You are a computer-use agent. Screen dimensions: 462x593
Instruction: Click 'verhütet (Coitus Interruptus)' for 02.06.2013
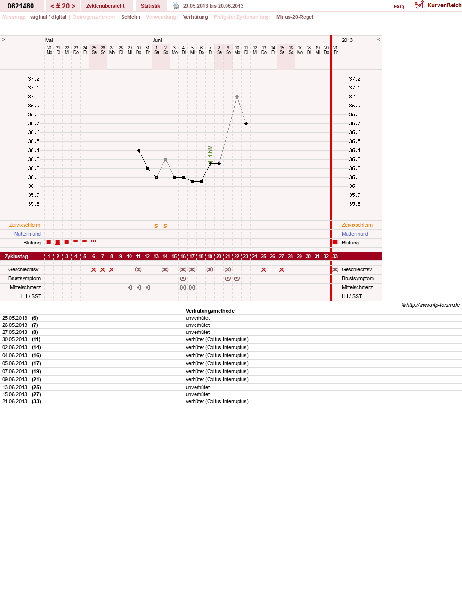point(217,347)
